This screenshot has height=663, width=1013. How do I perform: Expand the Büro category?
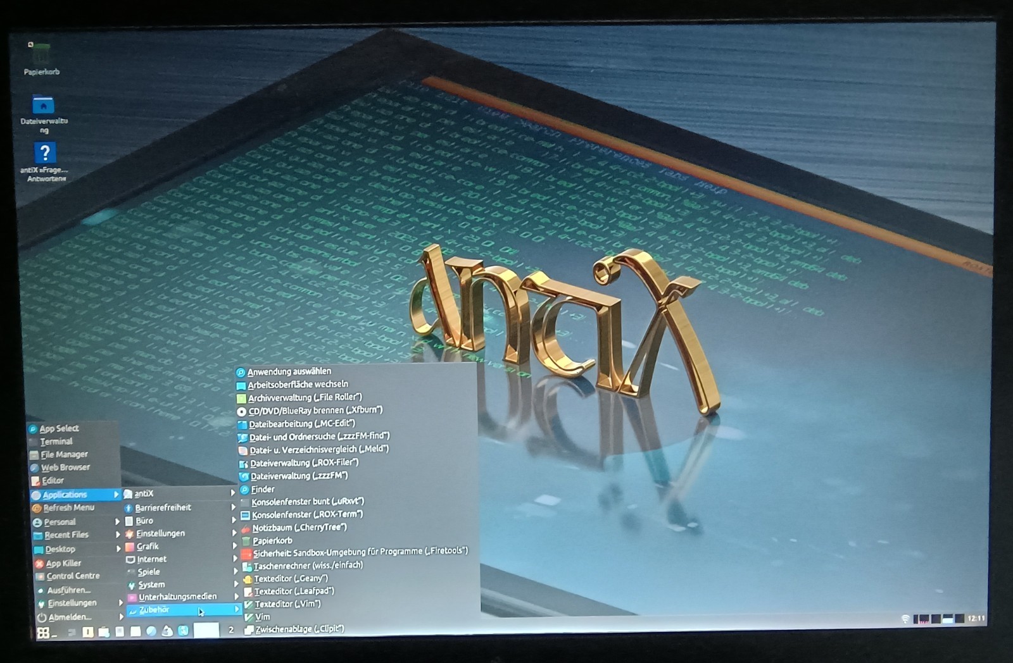coord(180,521)
